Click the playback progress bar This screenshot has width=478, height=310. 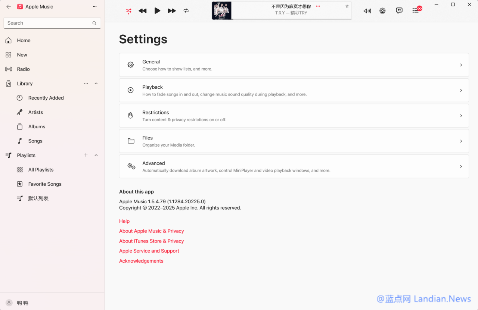(291, 19)
